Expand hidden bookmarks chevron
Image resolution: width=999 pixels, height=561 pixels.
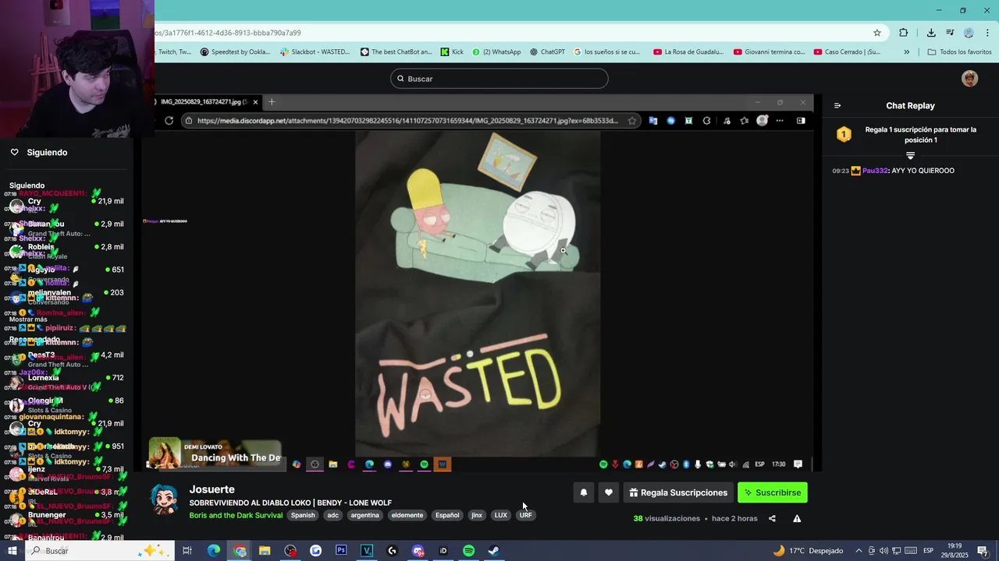point(906,52)
